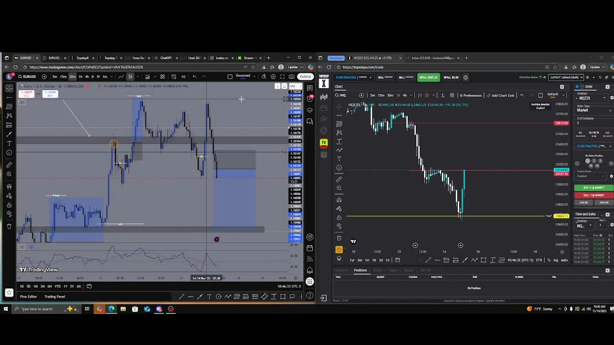Select the text tool in TradingView toolbar
This screenshot has height=345, width=614.
9,143
